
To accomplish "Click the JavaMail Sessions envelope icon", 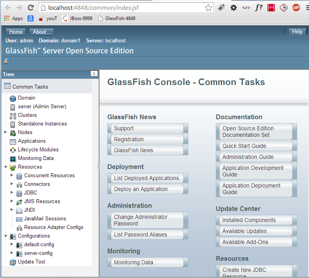I will (x=19, y=219).
